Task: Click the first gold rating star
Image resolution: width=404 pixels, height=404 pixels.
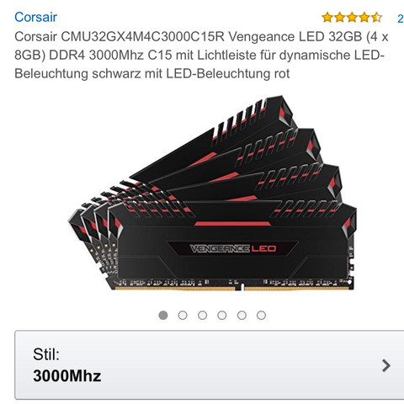Action: tap(327, 18)
